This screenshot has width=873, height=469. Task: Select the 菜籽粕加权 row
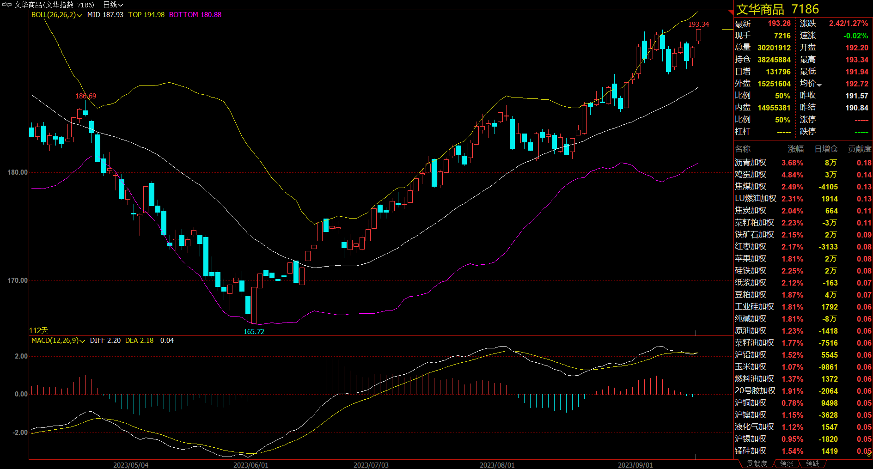803,223
